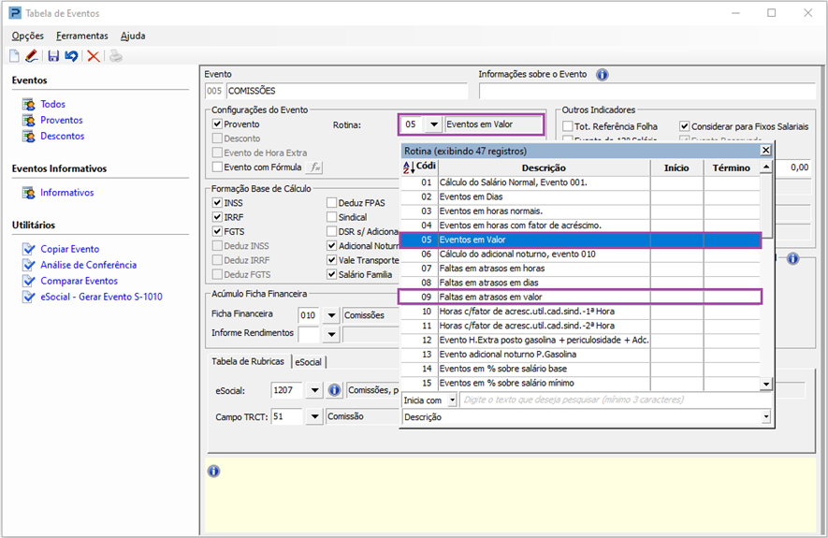Select row 09 Faltas em atrasos em valor
This screenshot has width=828, height=538.
580,297
